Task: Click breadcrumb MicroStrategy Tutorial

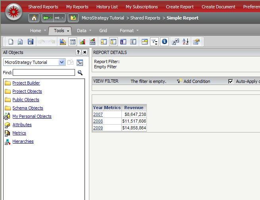Action: pyautogui.click(x=103, y=18)
